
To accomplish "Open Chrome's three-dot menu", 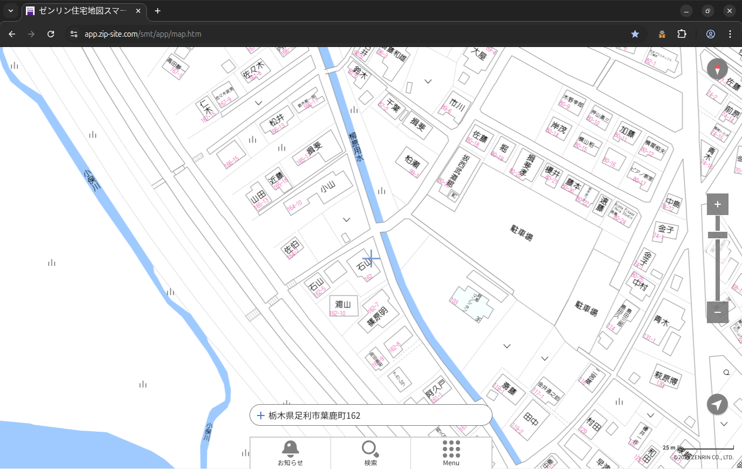I will pos(730,34).
